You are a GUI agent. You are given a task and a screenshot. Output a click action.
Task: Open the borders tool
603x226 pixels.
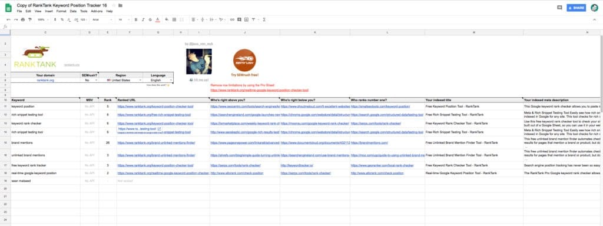tap(174, 19)
